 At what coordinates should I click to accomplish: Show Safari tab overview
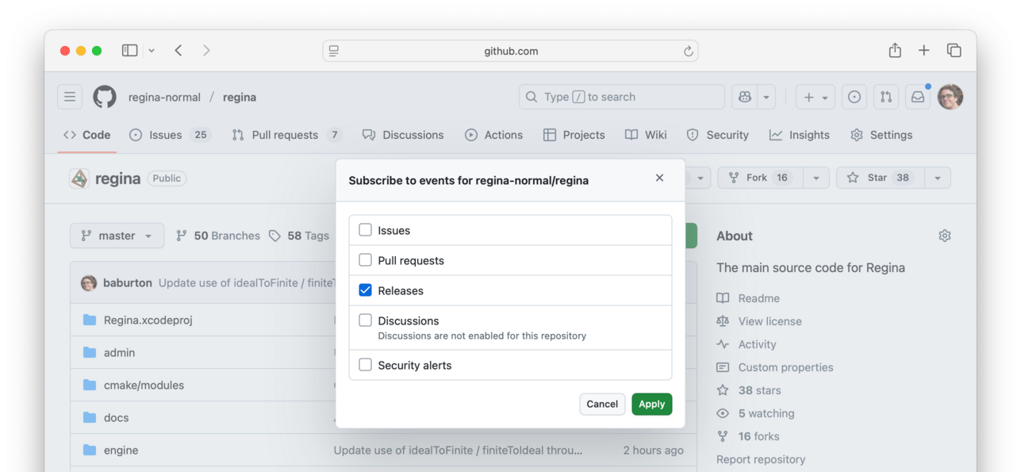pos(954,50)
